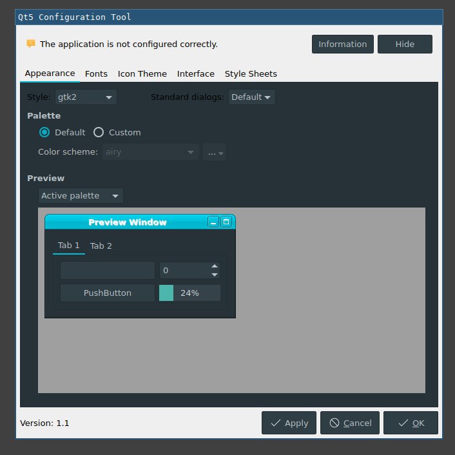Maximize the Preview Window

pyautogui.click(x=226, y=222)
